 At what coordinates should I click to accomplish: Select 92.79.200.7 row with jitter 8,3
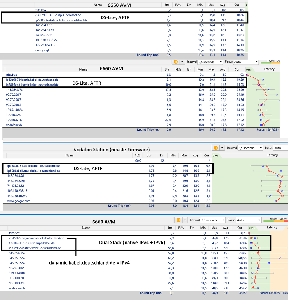[x=13, y=100]
